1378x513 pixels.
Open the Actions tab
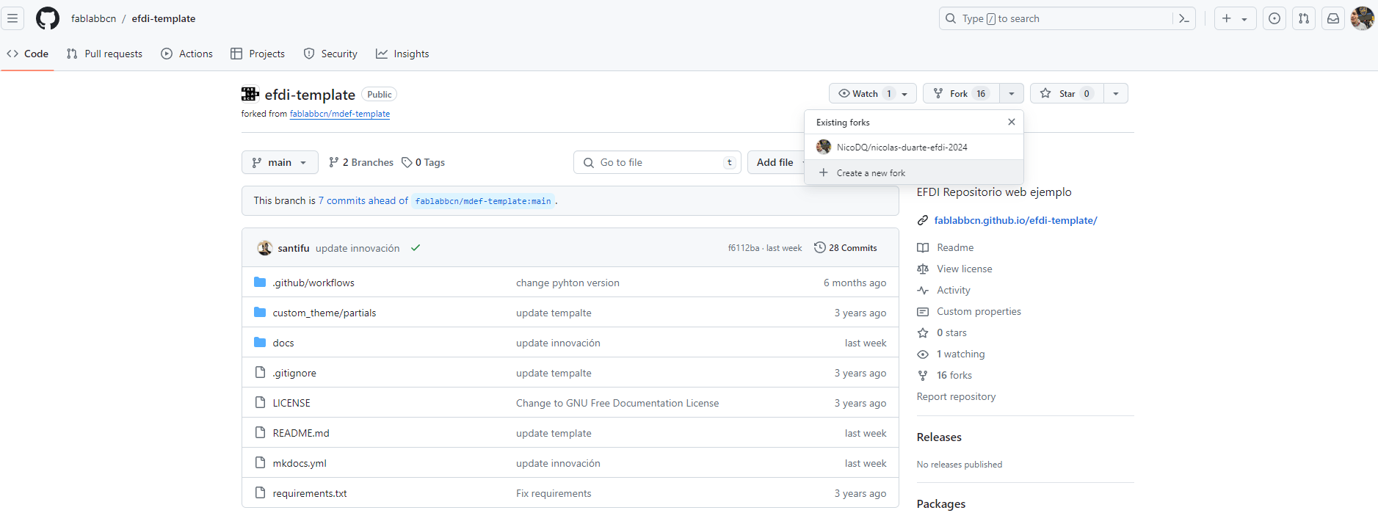tap(186, 54)
